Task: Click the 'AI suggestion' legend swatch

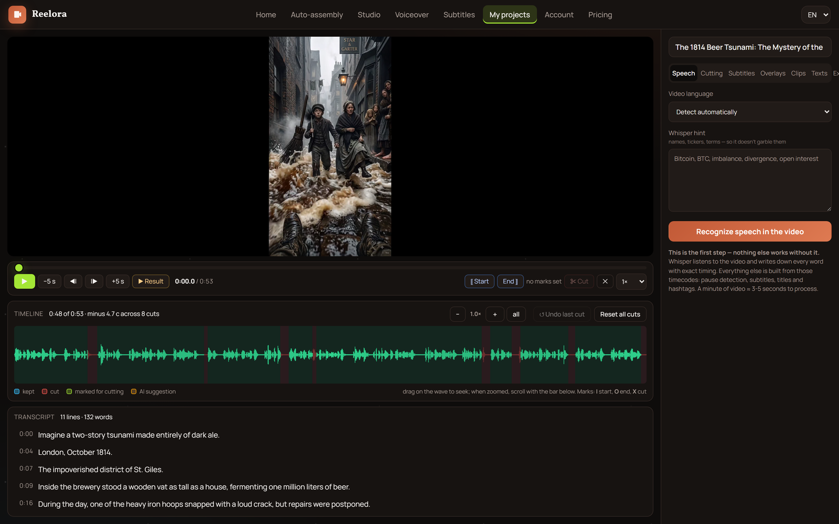Action: tap(134, 391)
